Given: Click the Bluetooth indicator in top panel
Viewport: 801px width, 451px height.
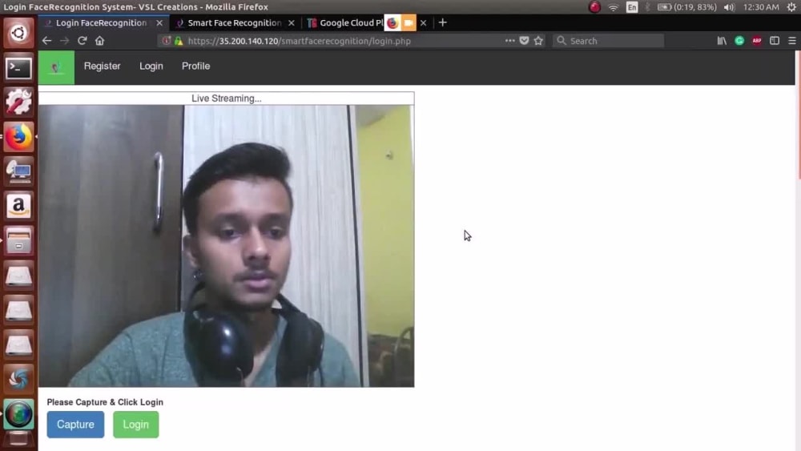Looking at the screenshot, I should tap(648, 7).
